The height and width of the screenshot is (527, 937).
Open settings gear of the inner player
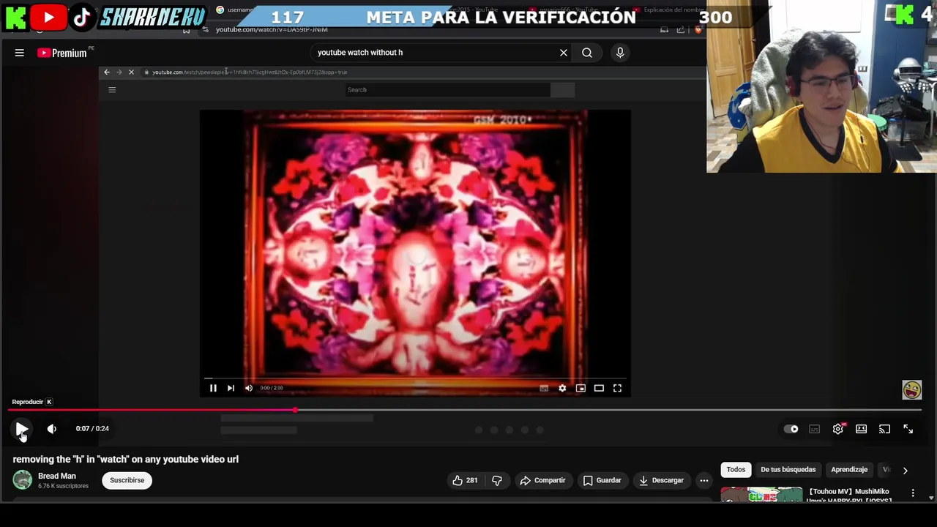562,388
